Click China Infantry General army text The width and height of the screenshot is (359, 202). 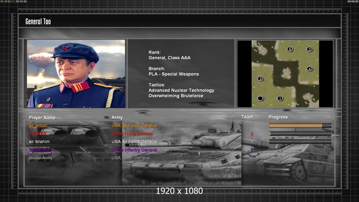[134, 150]
